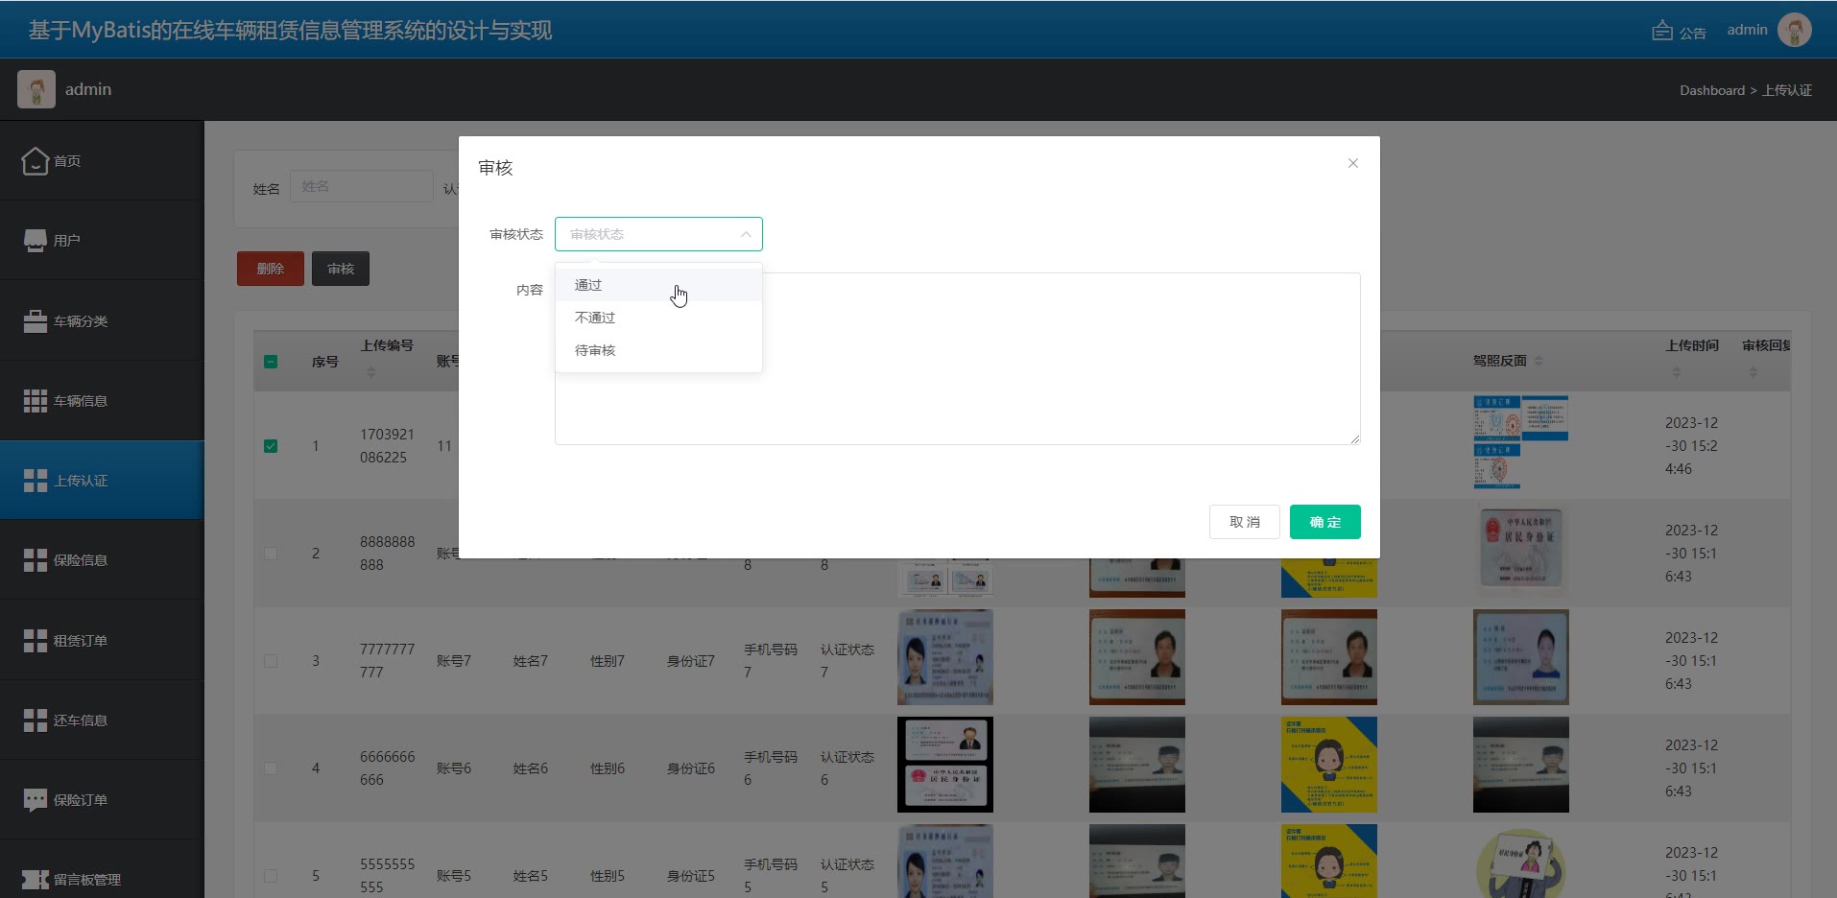
Task: Click inside the 内容 text area
Action: 1056,384
